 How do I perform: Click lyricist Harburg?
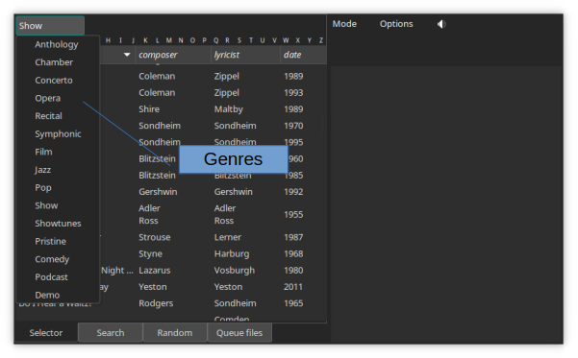click(x=232, y=254)
